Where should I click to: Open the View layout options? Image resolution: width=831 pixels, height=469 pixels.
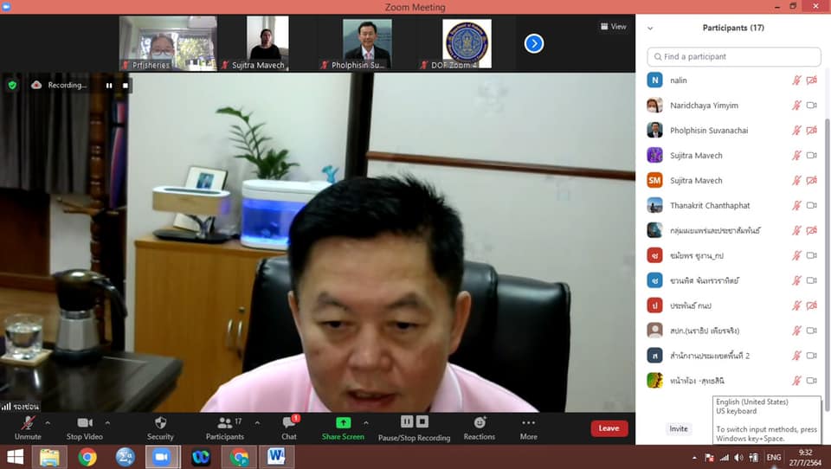coord(613,27)
